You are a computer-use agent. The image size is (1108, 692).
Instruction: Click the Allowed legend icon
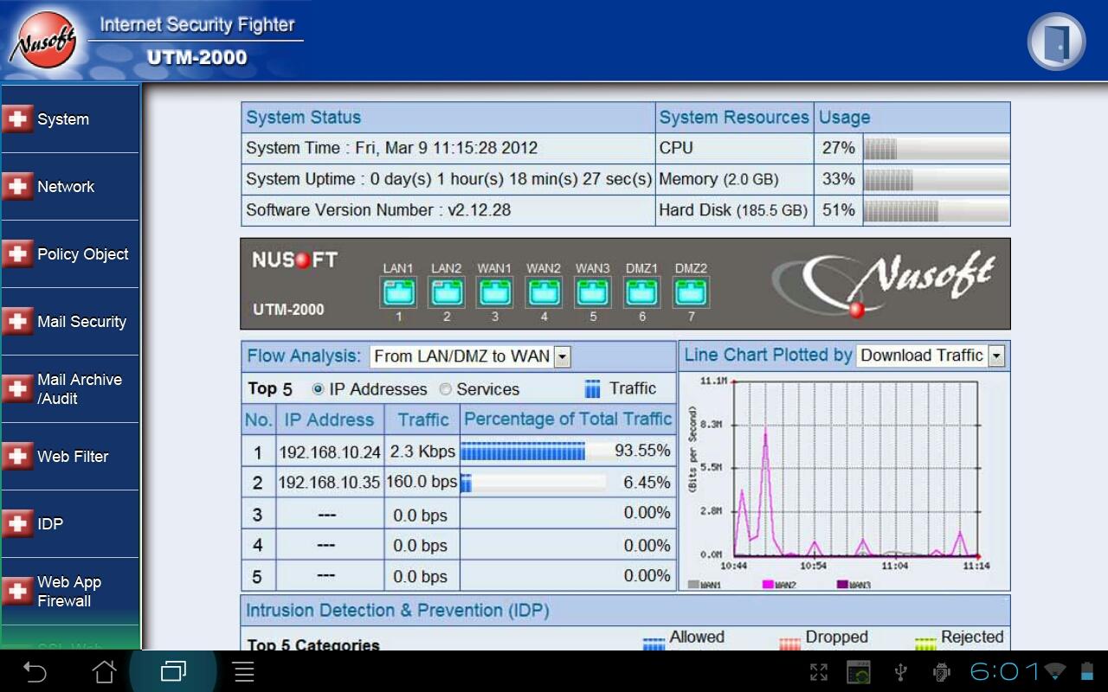pyautogui.click(x=654, y=642)
